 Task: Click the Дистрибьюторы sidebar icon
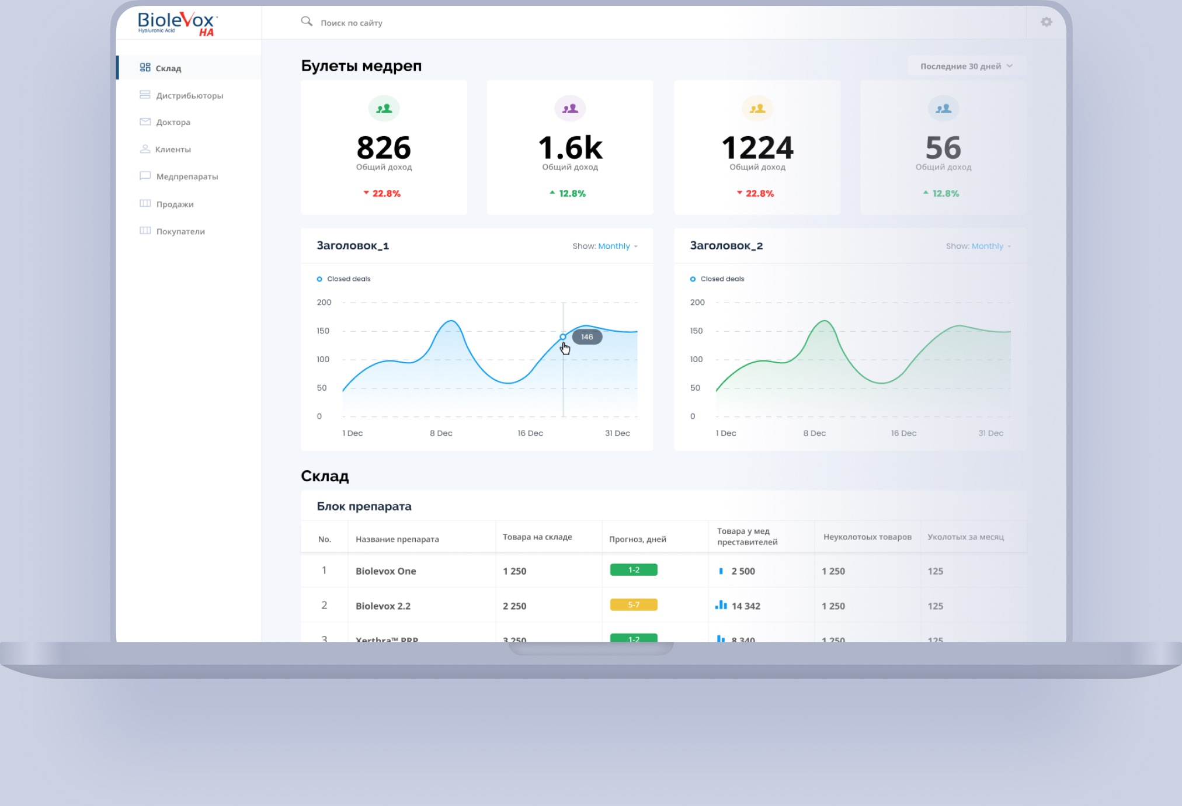145,95
